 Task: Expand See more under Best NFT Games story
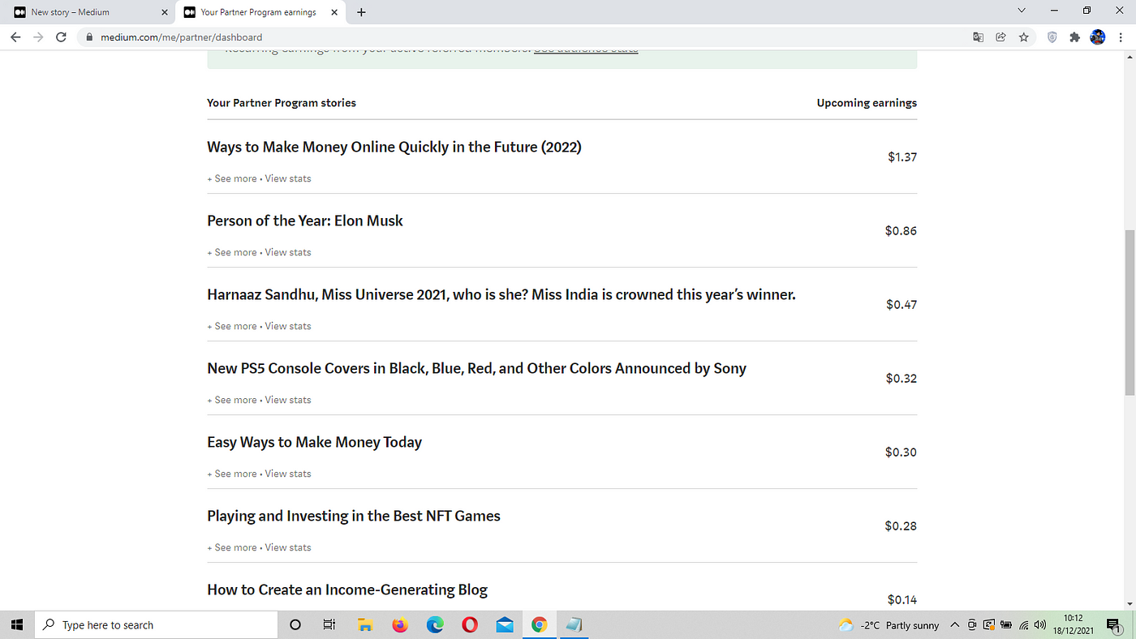(232, 547)
